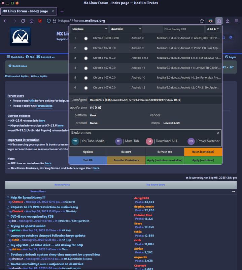Open the Z to A sort dropdown
The width and height of the screenshot is (242, 270).
(x=213, y=29)
